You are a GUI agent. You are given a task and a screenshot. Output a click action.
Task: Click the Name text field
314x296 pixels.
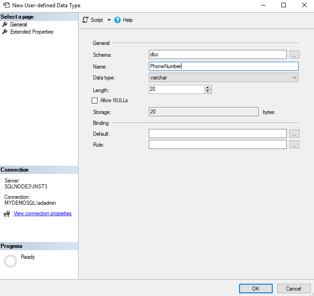pos(223,66)
